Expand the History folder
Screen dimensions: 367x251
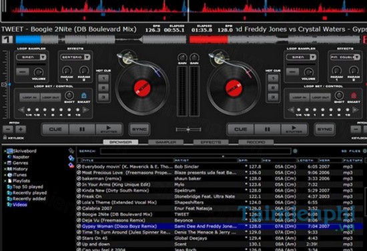point(5,168)
